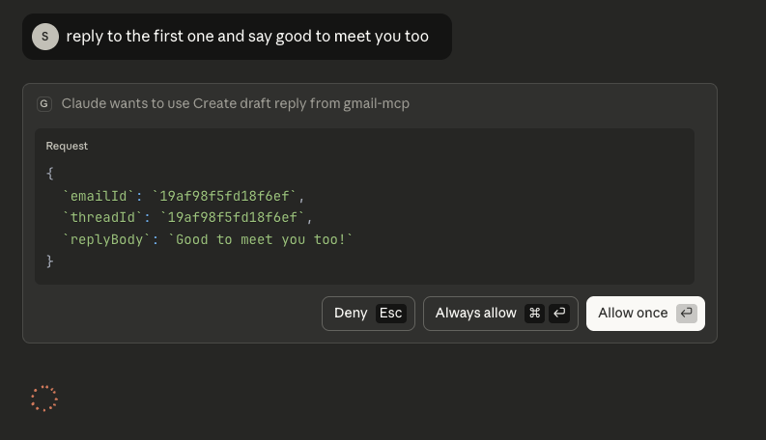Click the replyBody key in the request
Viewport: 766px width, 440px height.
(106, 239)
